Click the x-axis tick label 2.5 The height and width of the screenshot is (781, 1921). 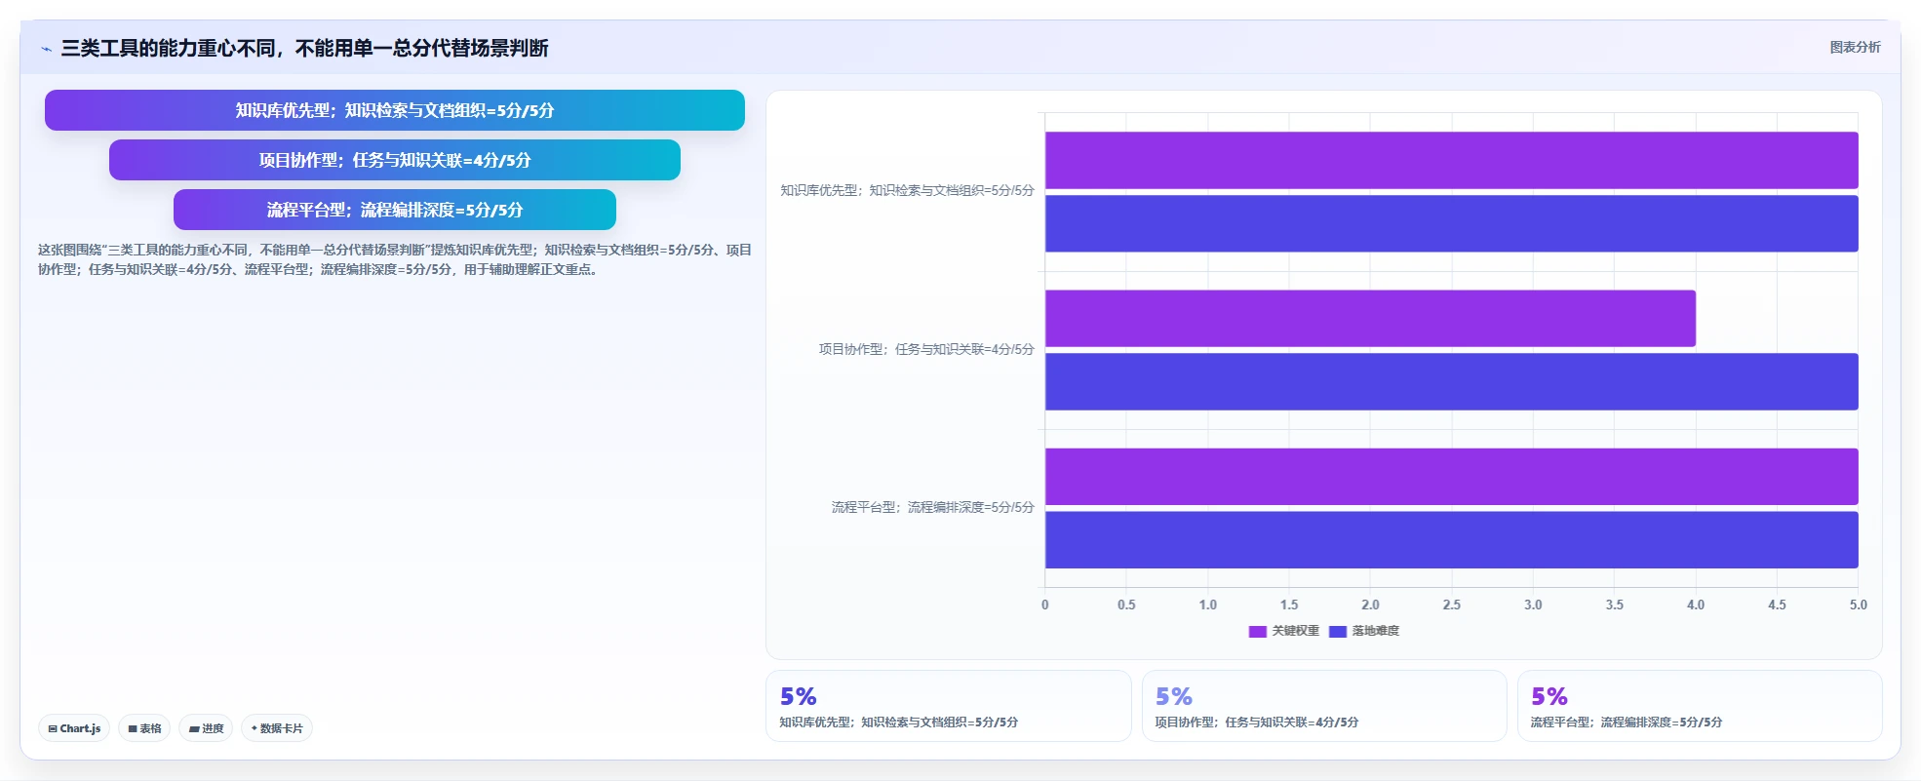[1452, 605]
